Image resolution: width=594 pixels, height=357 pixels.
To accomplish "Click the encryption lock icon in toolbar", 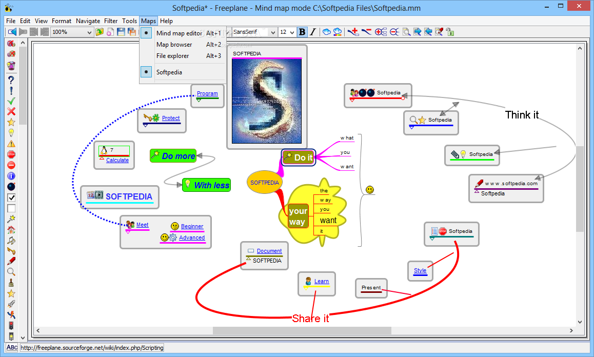I will [x=450, y=32].
